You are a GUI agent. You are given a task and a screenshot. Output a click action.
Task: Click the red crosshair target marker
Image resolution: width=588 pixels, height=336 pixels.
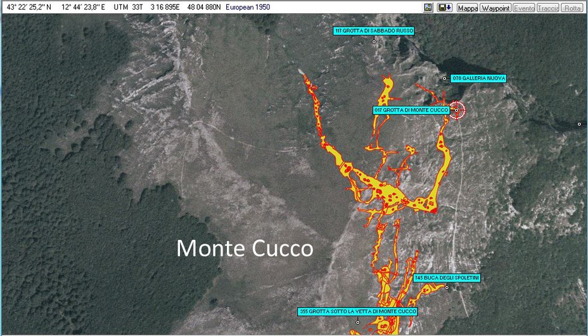(457, 110)
